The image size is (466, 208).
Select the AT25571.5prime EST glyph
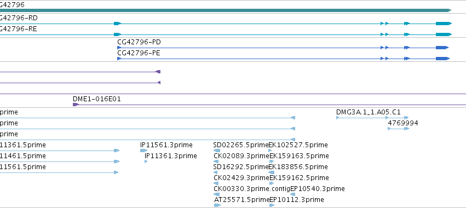point(217,205)
